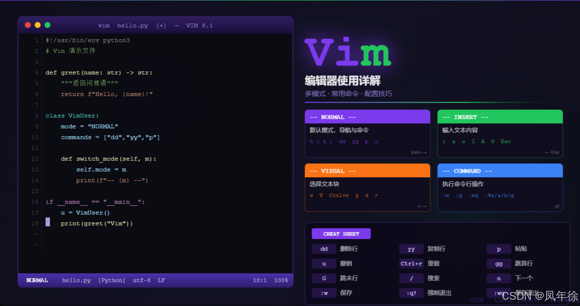Click 'h j k l' keys in NORMAL card

click(321, 141)
